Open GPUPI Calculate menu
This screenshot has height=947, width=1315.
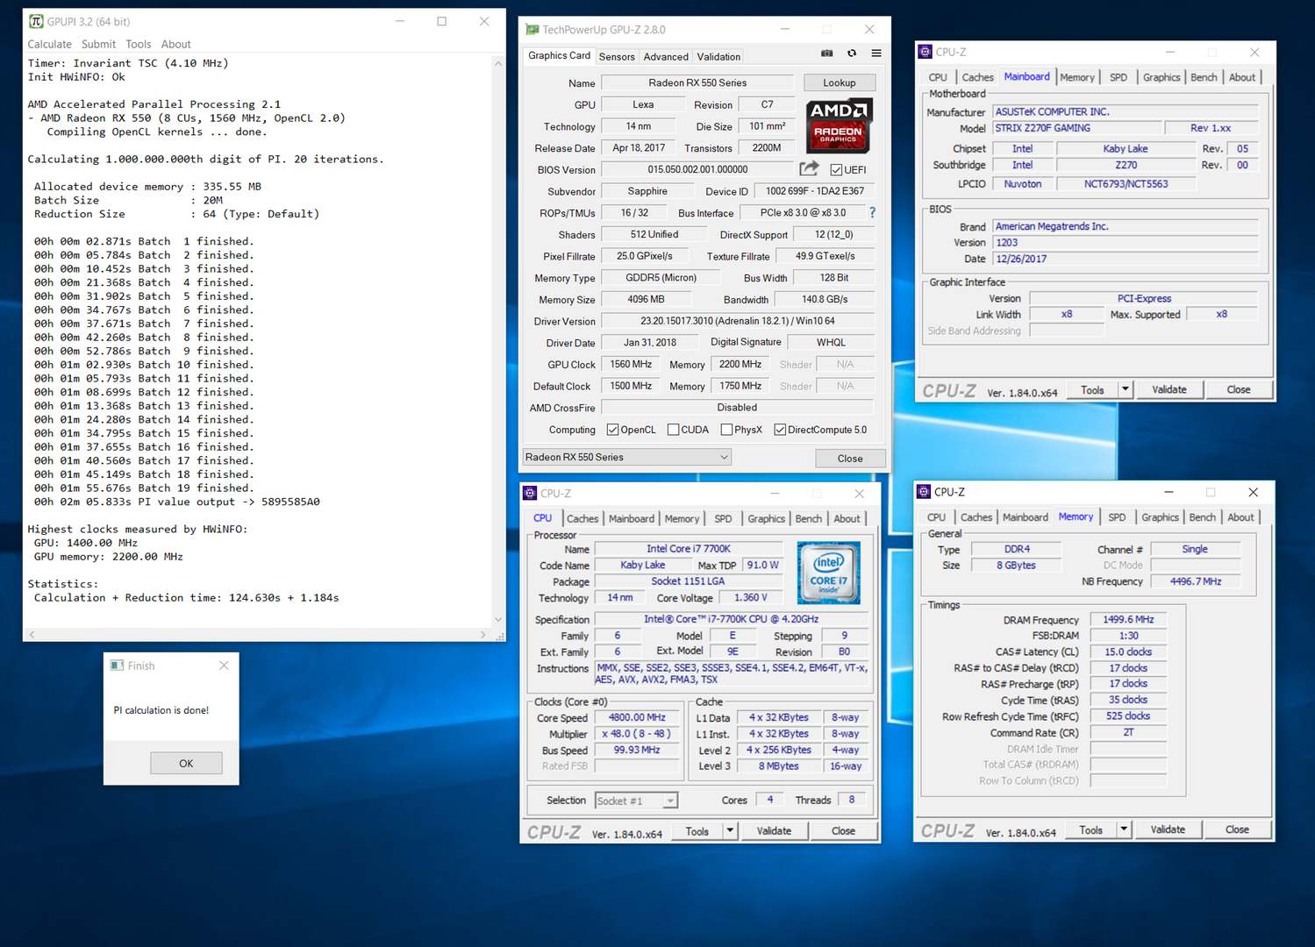pyautogui.click(x=49, y=44)
